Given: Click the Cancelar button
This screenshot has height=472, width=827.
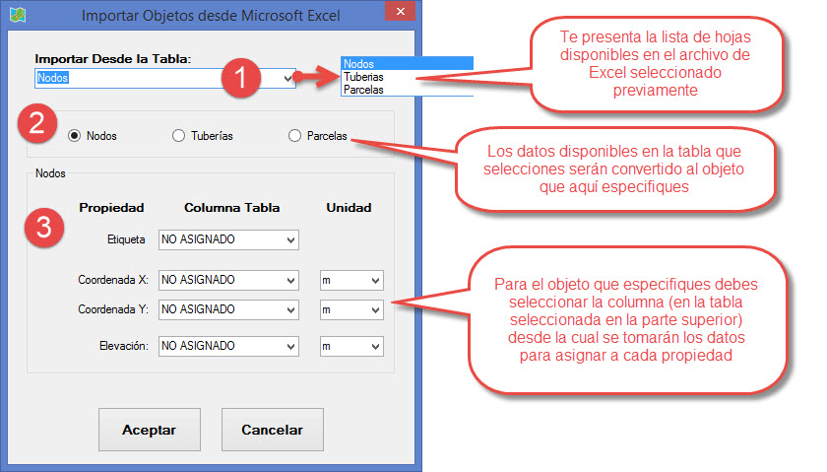Looking at the screenshot, I should tap(272, 430).
